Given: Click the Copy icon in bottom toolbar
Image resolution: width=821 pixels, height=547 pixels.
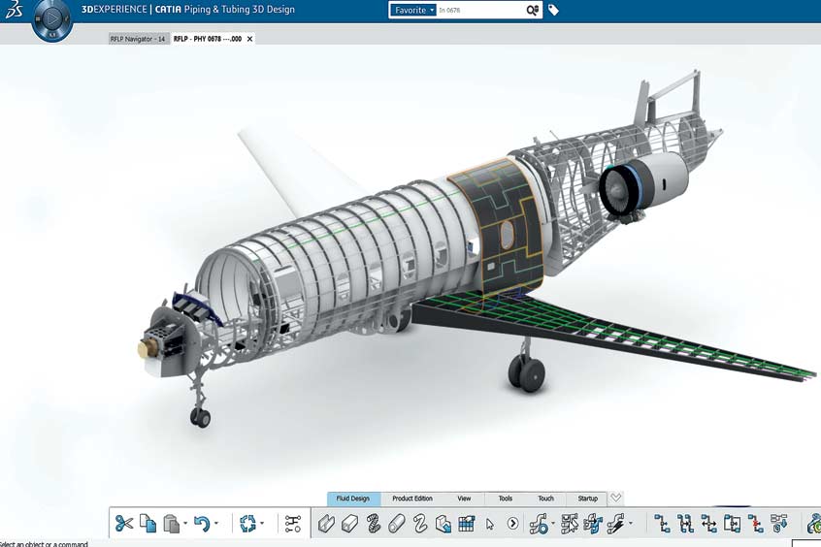Looking at the screenshot, I should 148,524.
